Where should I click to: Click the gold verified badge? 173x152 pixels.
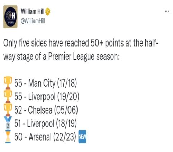pyautogui.click(x=47, y=11)
